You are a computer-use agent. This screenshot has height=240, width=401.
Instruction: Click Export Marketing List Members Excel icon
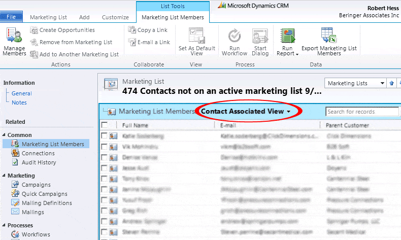point(329,36)
